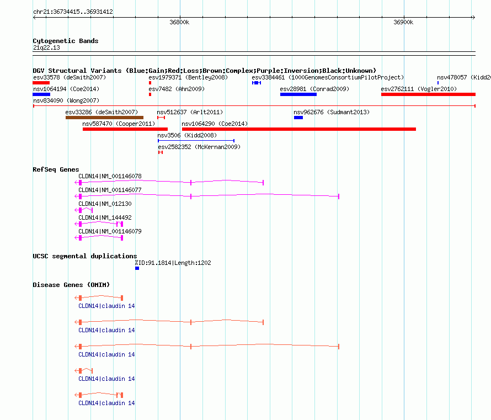Open esv2762111 (Vogler2010) variant label
491x420 pixels.
point(419,89)
